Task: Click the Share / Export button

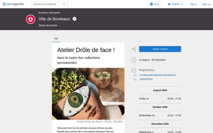Action: tap(160, 49)
